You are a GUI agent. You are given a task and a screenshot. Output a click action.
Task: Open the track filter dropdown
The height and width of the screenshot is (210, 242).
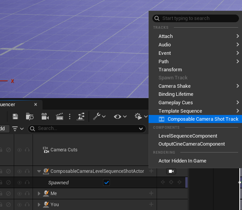(x=18, y=129)
